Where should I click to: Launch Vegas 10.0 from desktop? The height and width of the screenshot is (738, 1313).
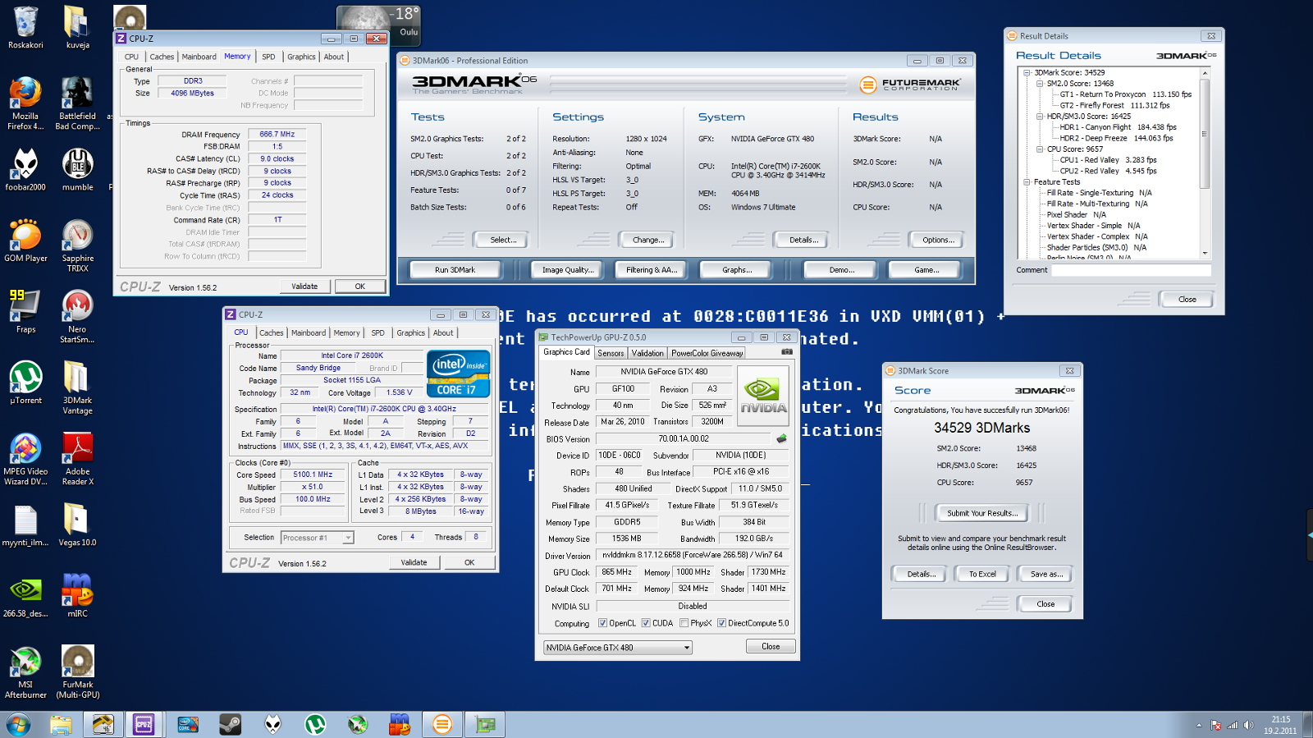click(x=77, y=525)
